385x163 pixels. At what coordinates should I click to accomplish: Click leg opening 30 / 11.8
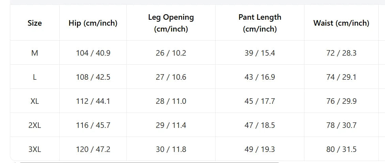[171, 149]
